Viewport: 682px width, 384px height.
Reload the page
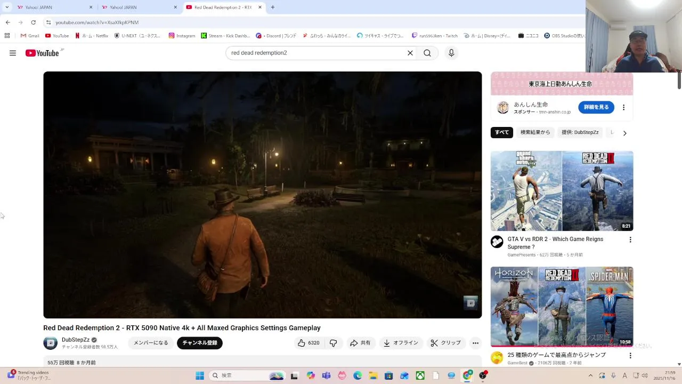[33, 22]
